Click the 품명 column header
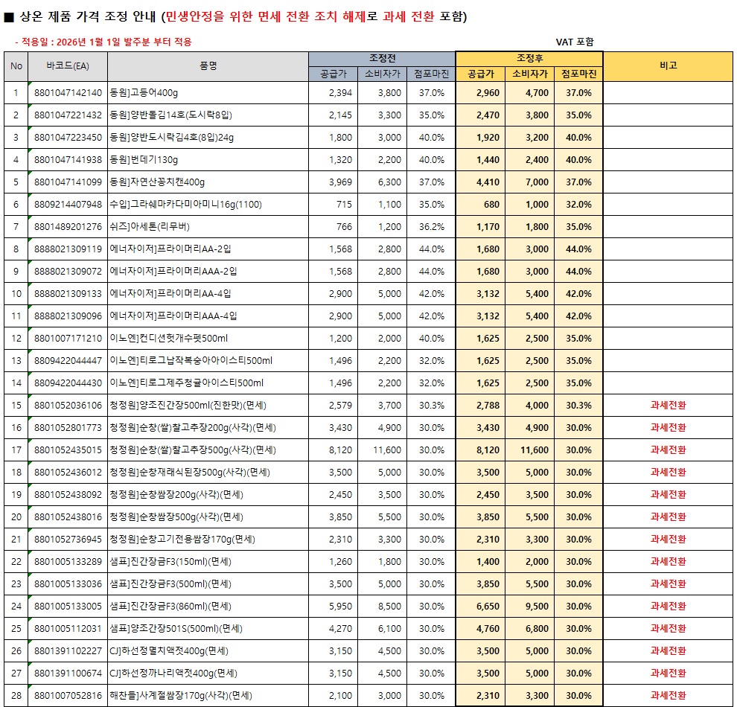Viewport: 737px width, 707px height. 208,66
